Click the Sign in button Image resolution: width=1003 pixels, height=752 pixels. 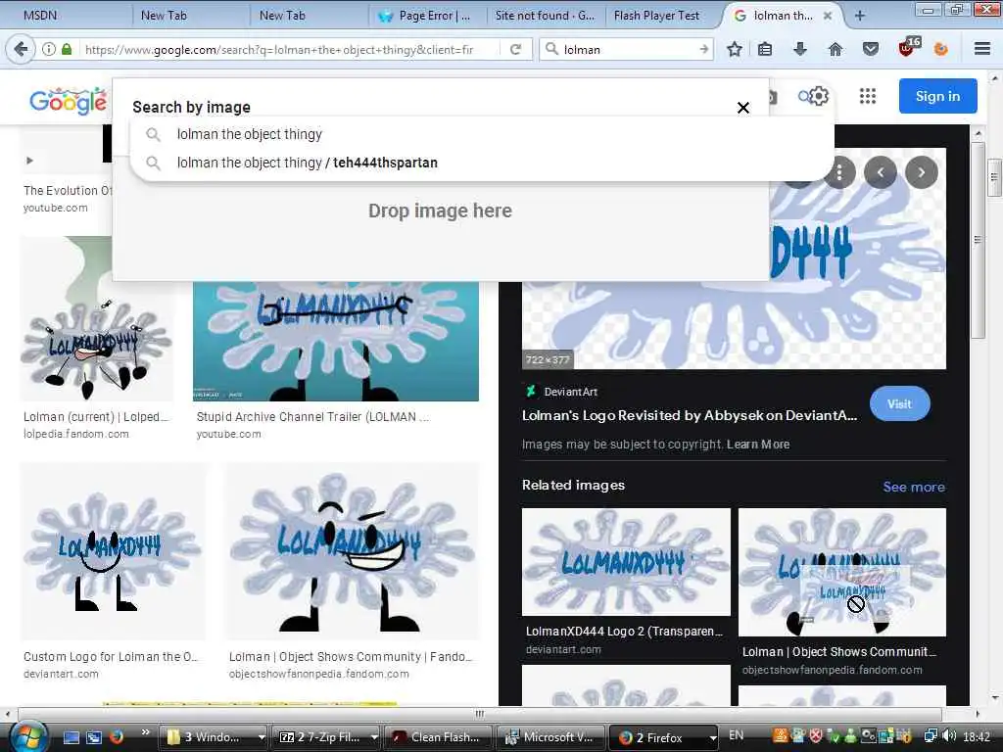[x=937, y=96]
